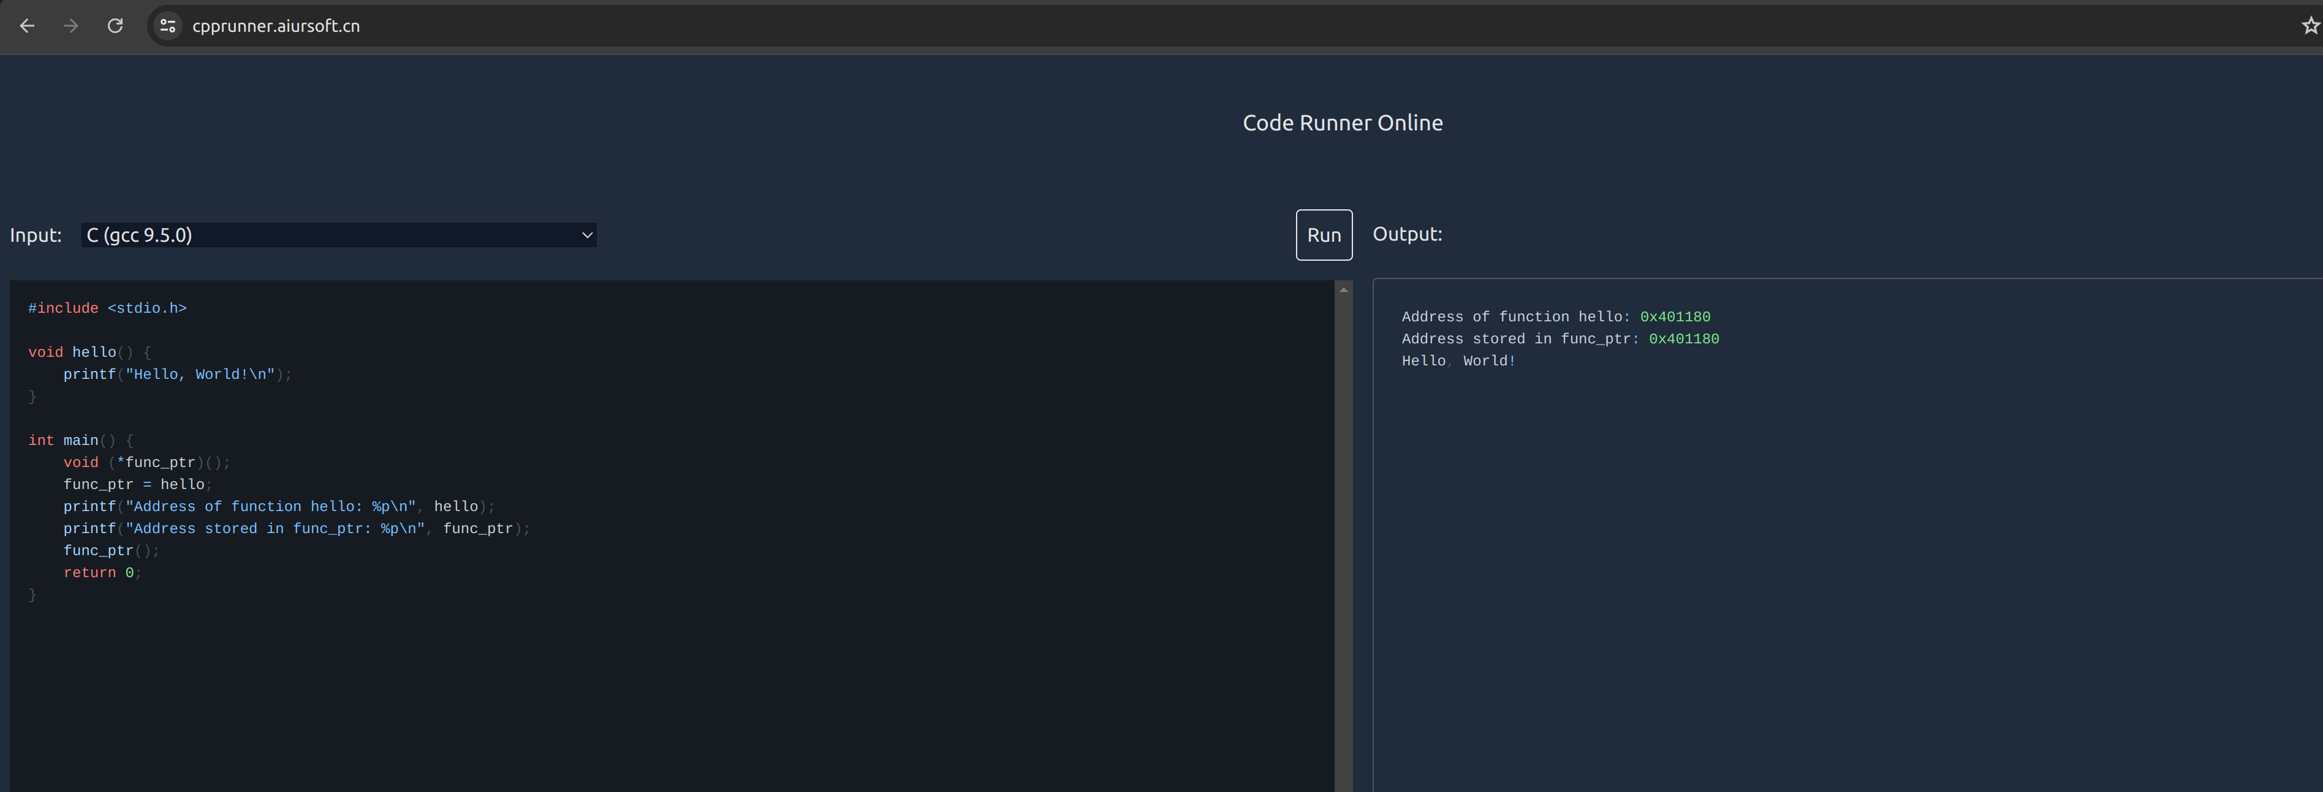The image size is (2323, 792).
Task: Click the printf("Hello, World!\n") code line
Action: point(178,374)
